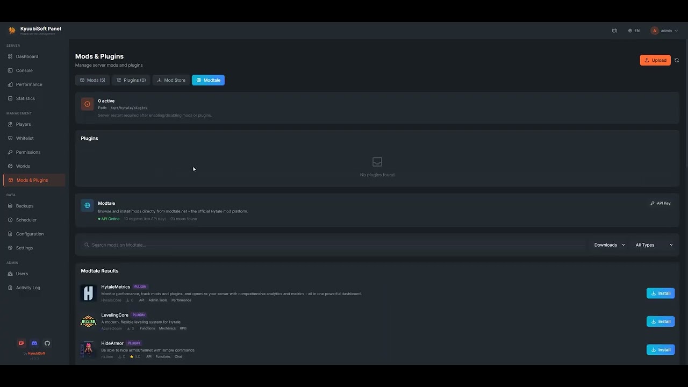
Task: Open Permissions key icon in sidebar
Action: [x=10, y=152]
